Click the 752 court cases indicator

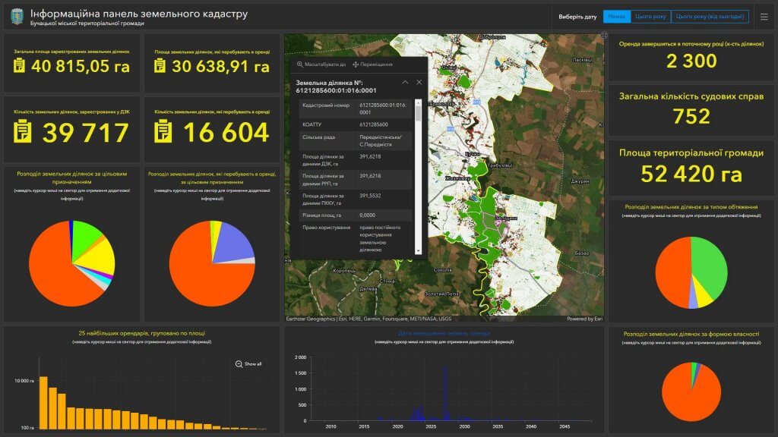click(x=691, y=116)
